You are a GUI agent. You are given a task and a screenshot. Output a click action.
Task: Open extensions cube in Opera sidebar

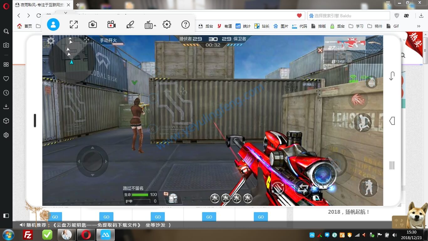[x=6, y=121]
